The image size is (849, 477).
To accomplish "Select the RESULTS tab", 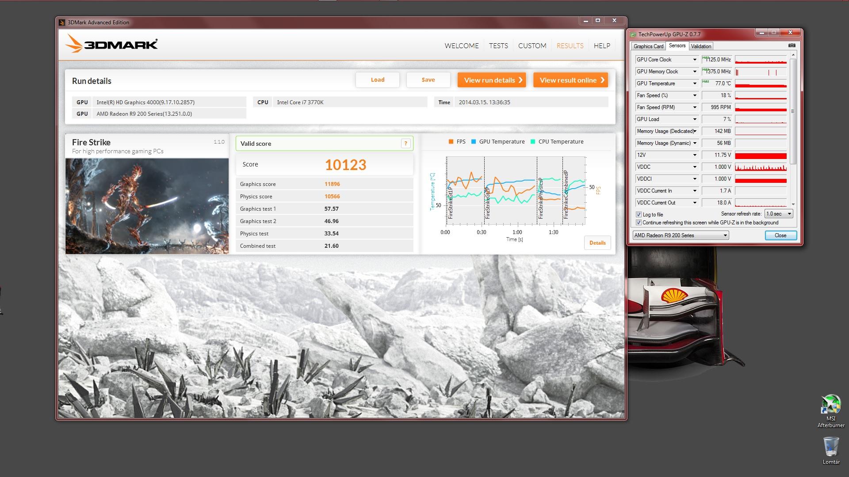I will point(570,45).
